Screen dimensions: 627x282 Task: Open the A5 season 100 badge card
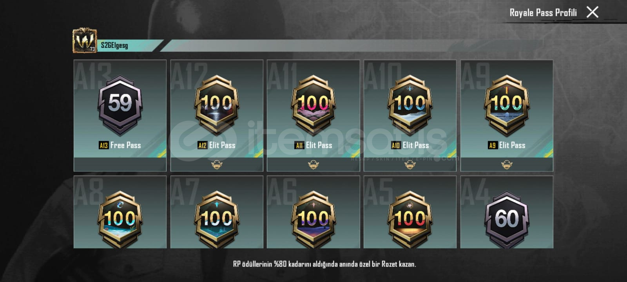click(410, 212)
